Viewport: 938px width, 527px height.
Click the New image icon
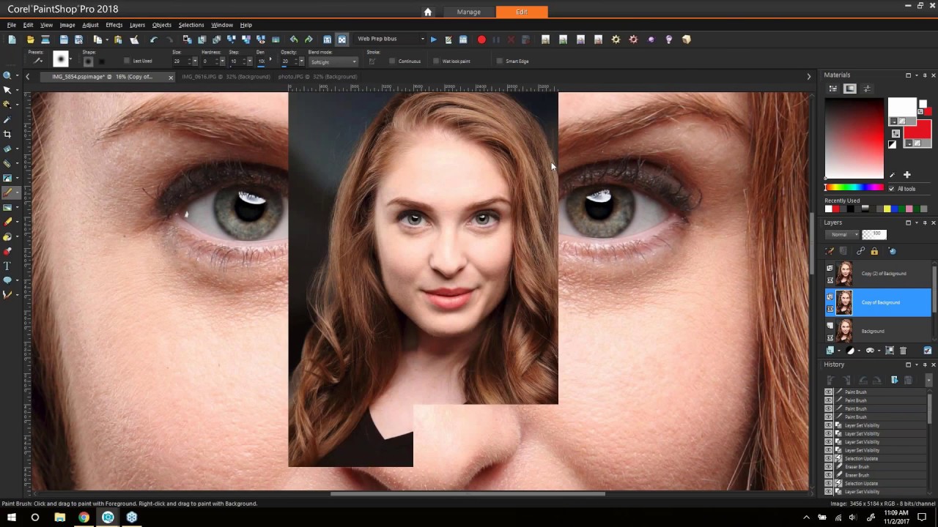(12, 40)
